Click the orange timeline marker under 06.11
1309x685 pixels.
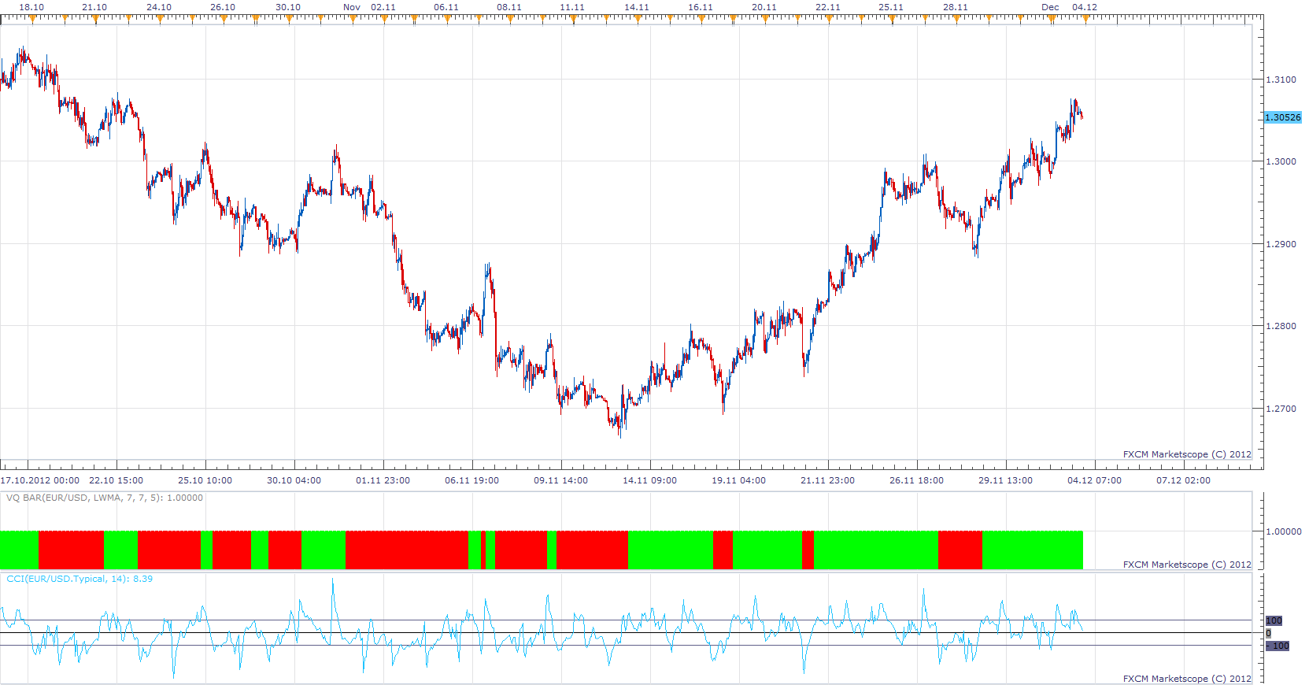point(446,19)
